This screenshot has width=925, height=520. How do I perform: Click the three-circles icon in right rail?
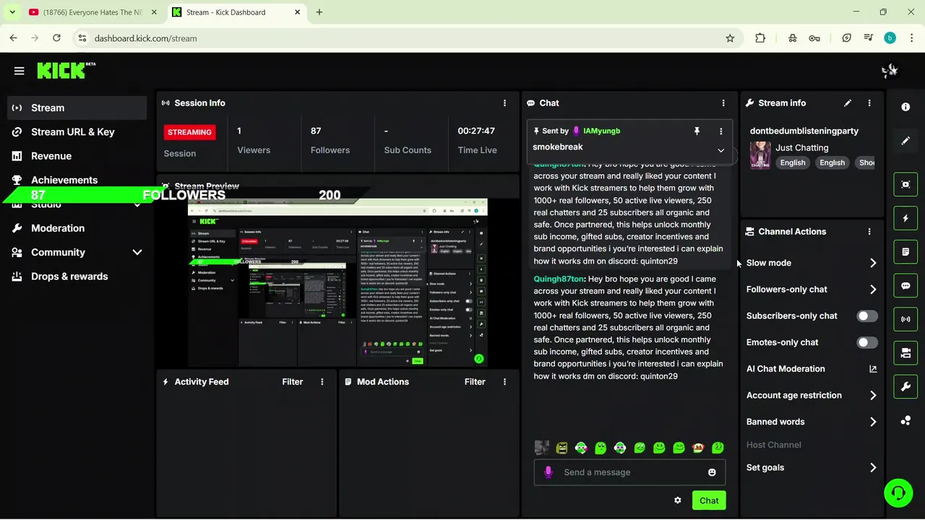[x=905, y=421]
